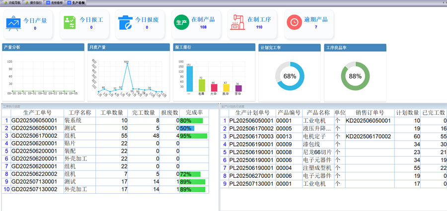Click the peak point in 月度产量 chart
This screenshot has height=211, width=447.
click(x=127, y=64)
